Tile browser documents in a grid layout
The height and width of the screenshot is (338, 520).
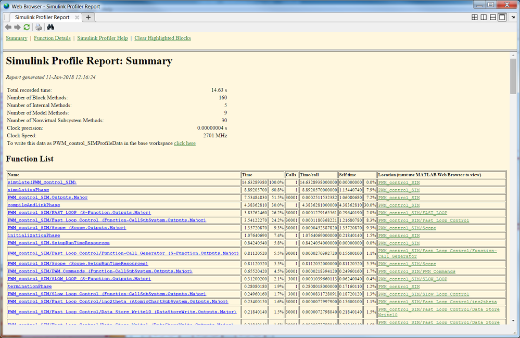tap(475, 17)
